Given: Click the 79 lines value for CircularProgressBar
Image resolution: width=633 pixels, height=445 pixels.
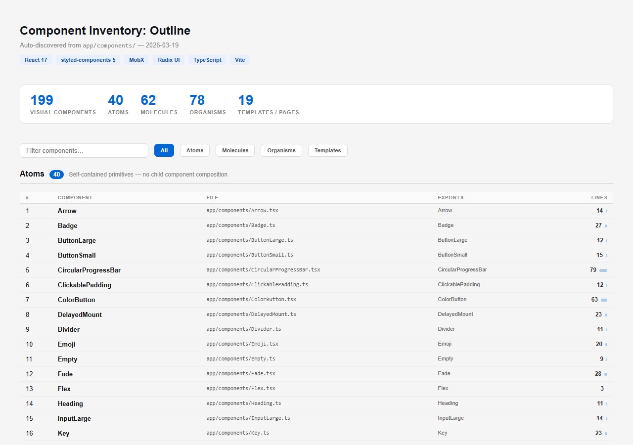Looking at the screenshot, I should pyautogui.click(x=593, y=270).
